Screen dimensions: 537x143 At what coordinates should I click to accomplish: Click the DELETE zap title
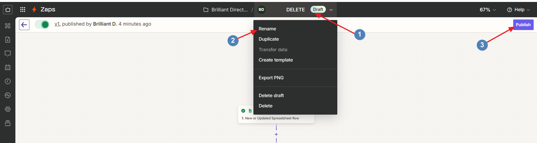pos(295,10)
